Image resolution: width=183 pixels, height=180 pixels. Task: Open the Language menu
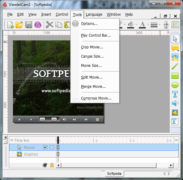[94, 14]
